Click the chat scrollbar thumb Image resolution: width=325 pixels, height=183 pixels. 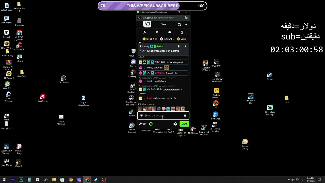click(190, 99)
